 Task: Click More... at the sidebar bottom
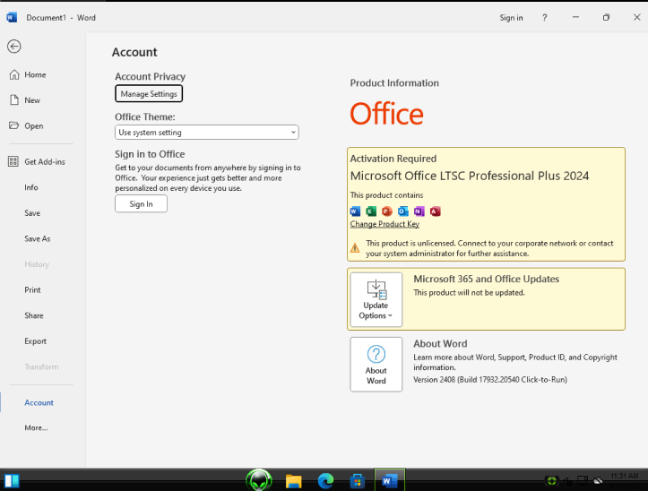pos(36,427)
